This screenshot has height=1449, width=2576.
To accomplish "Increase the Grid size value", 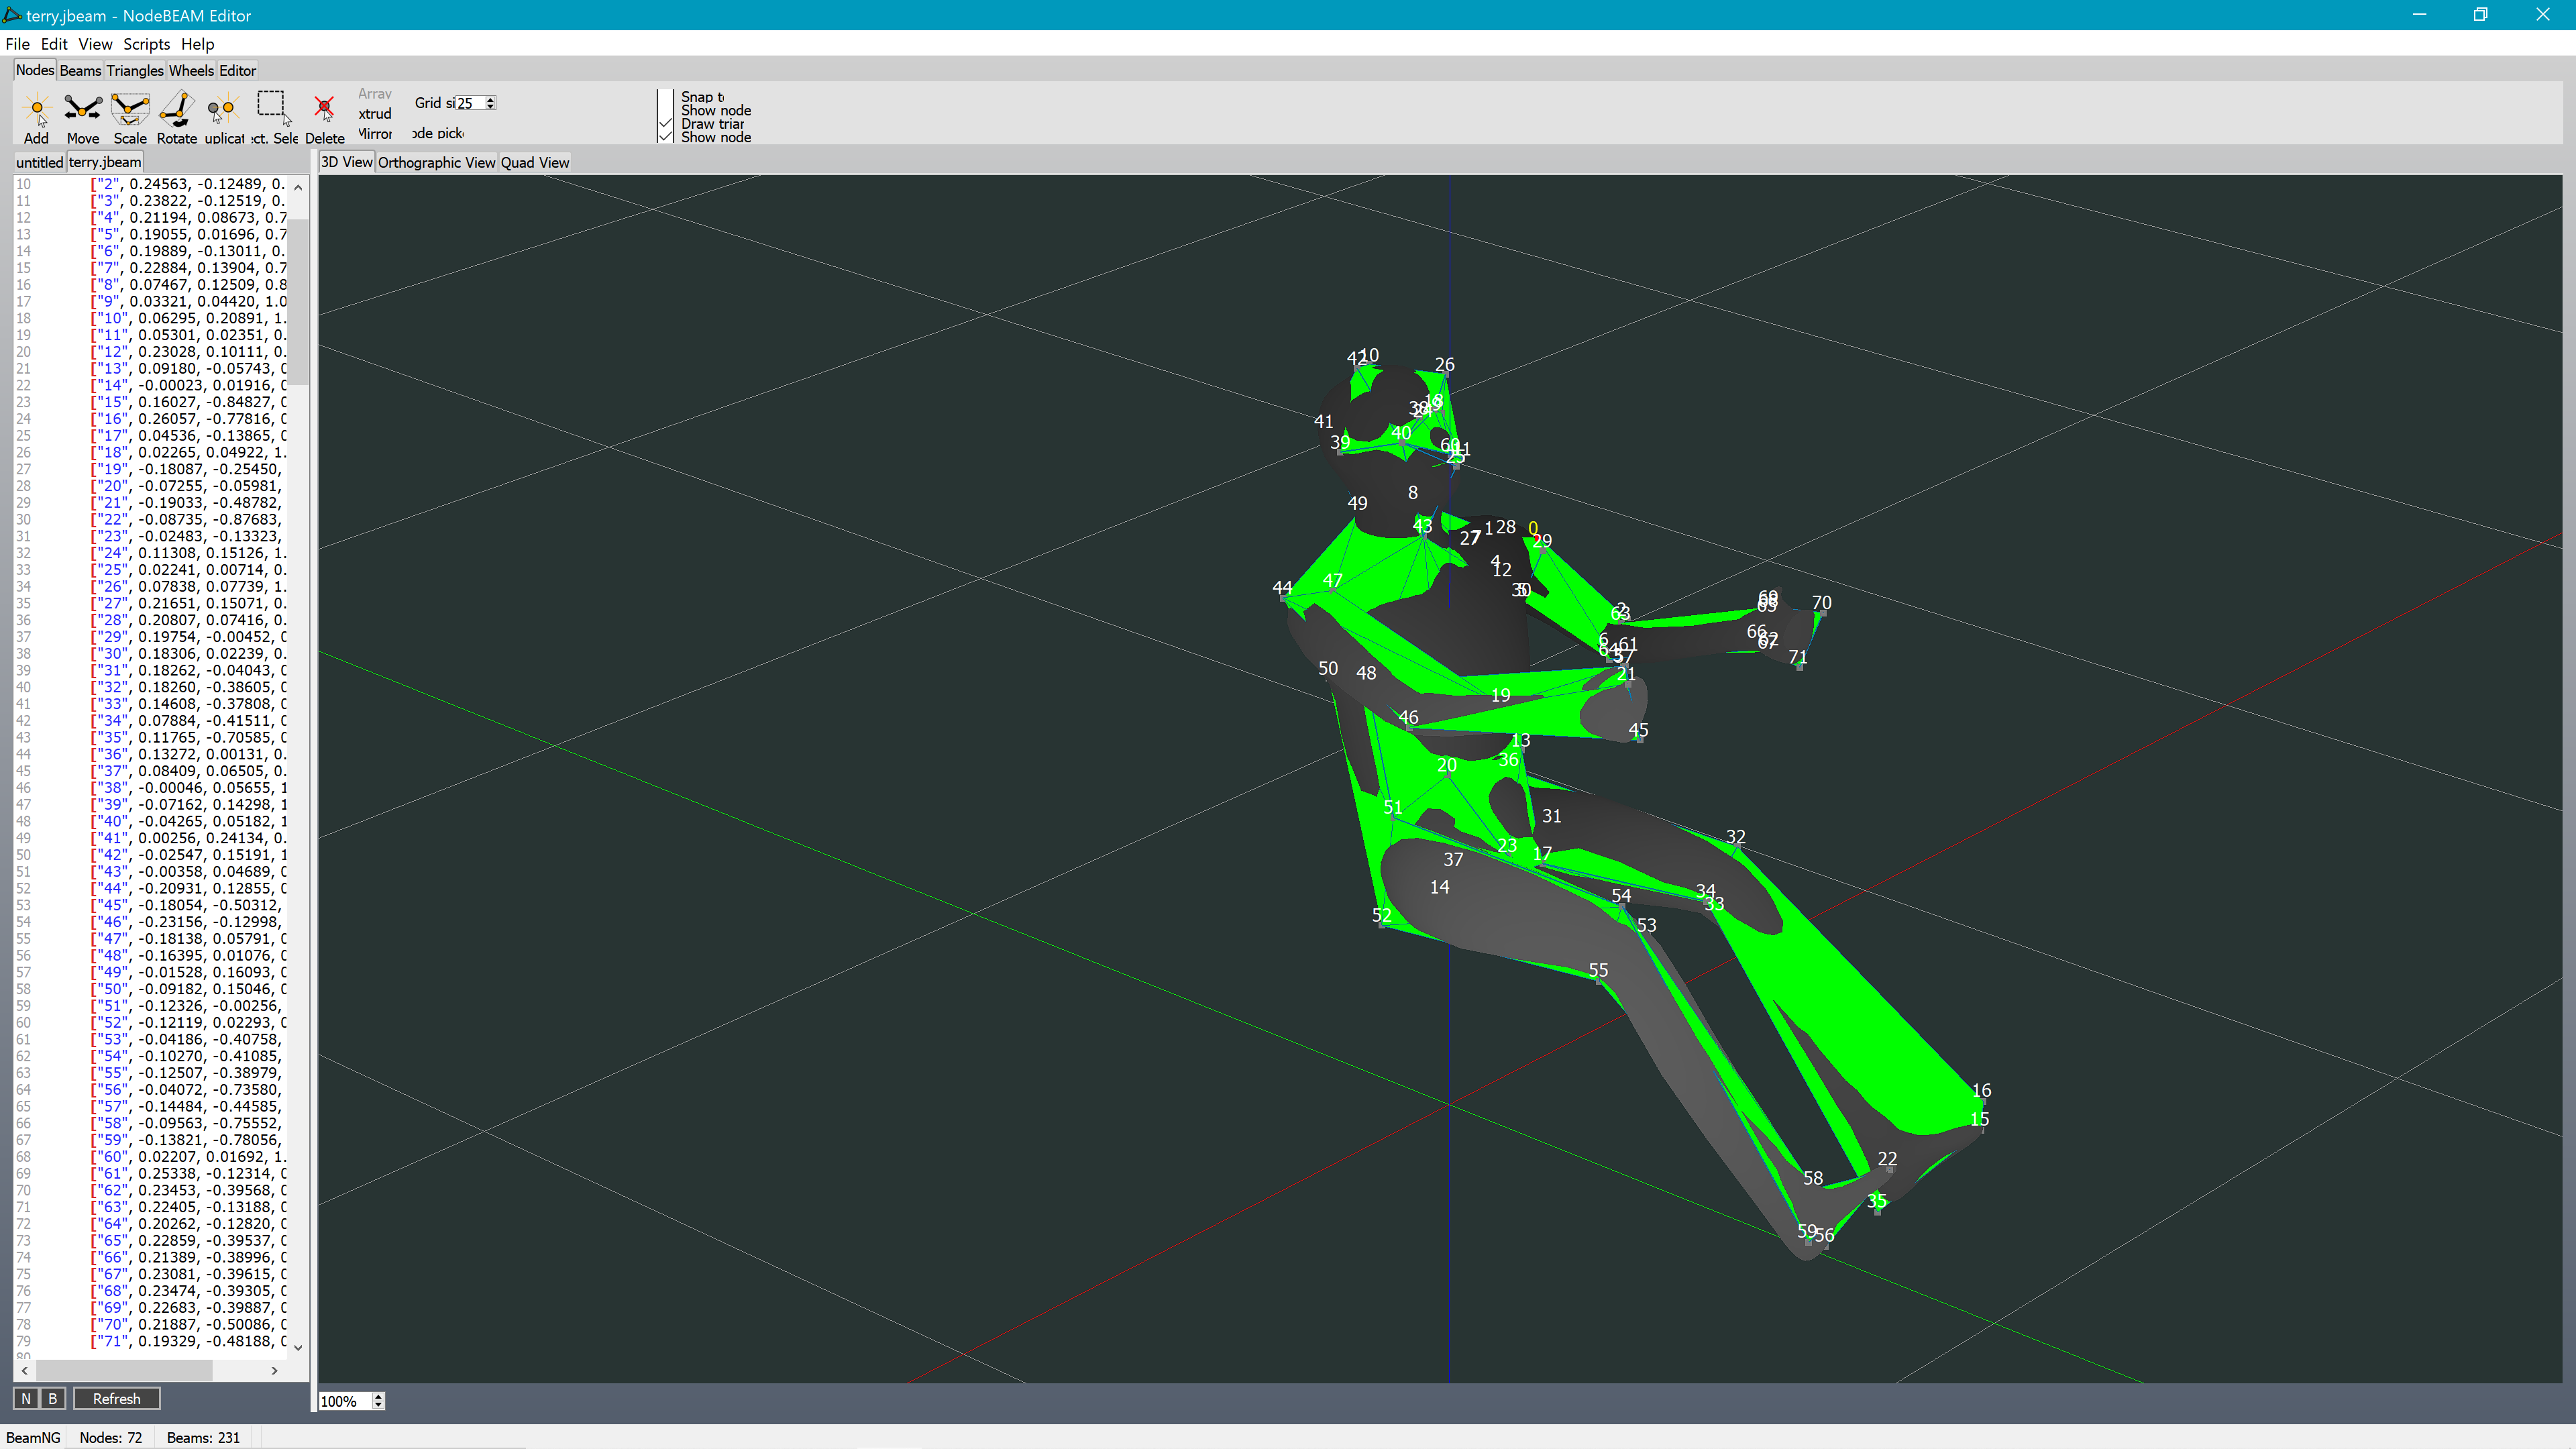I will 490,99.
